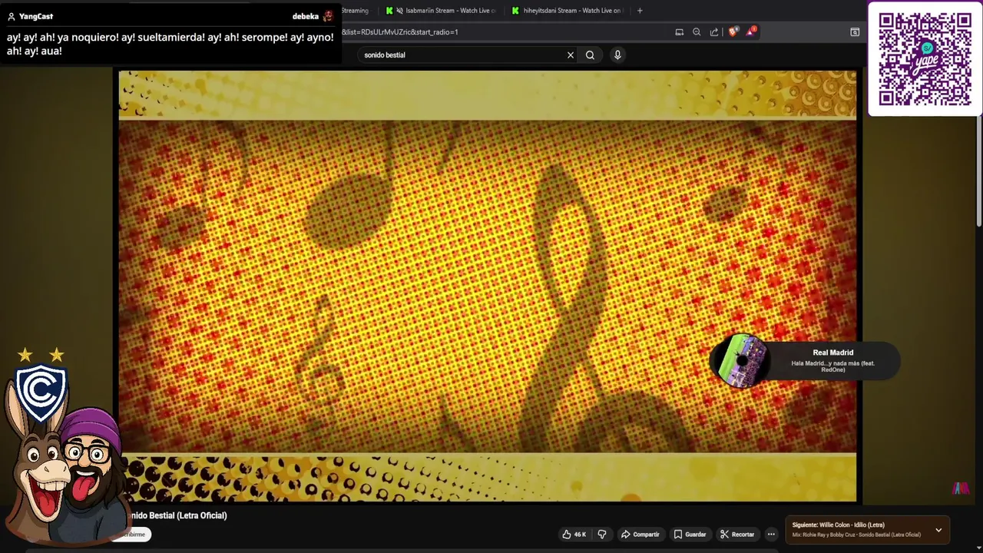This screenshot has height=553, width=983.
Task: Switch to the hiheyitsdani Stream tab
Action: click(x=568, y=11)
